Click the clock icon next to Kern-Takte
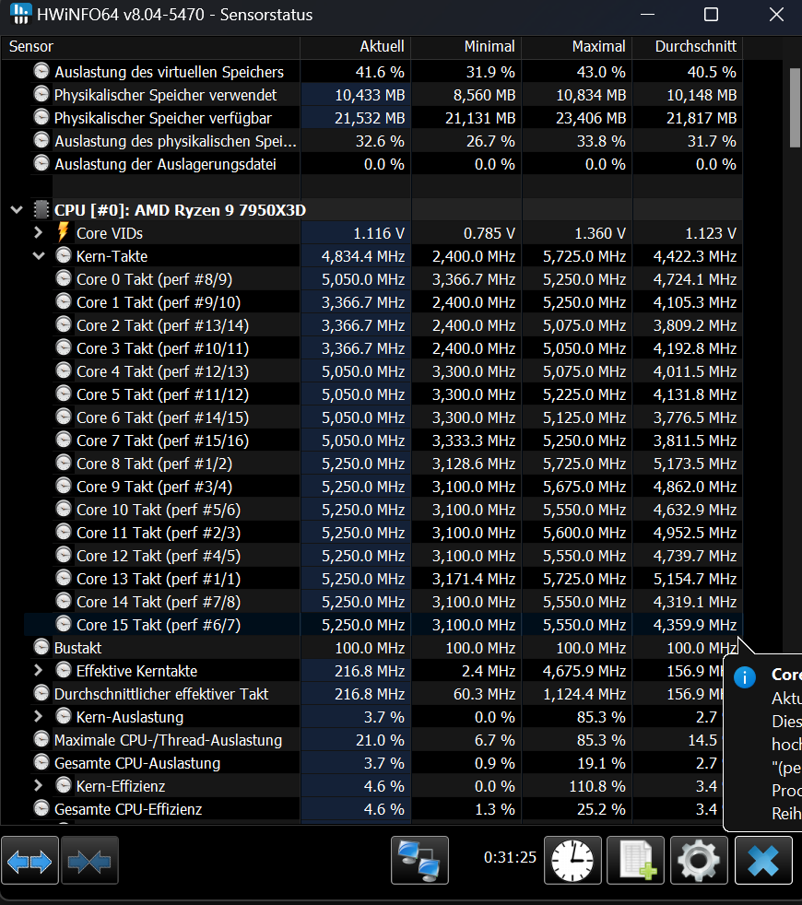The width and height of the screenshot is (802, 905). (x=63, y=255)
